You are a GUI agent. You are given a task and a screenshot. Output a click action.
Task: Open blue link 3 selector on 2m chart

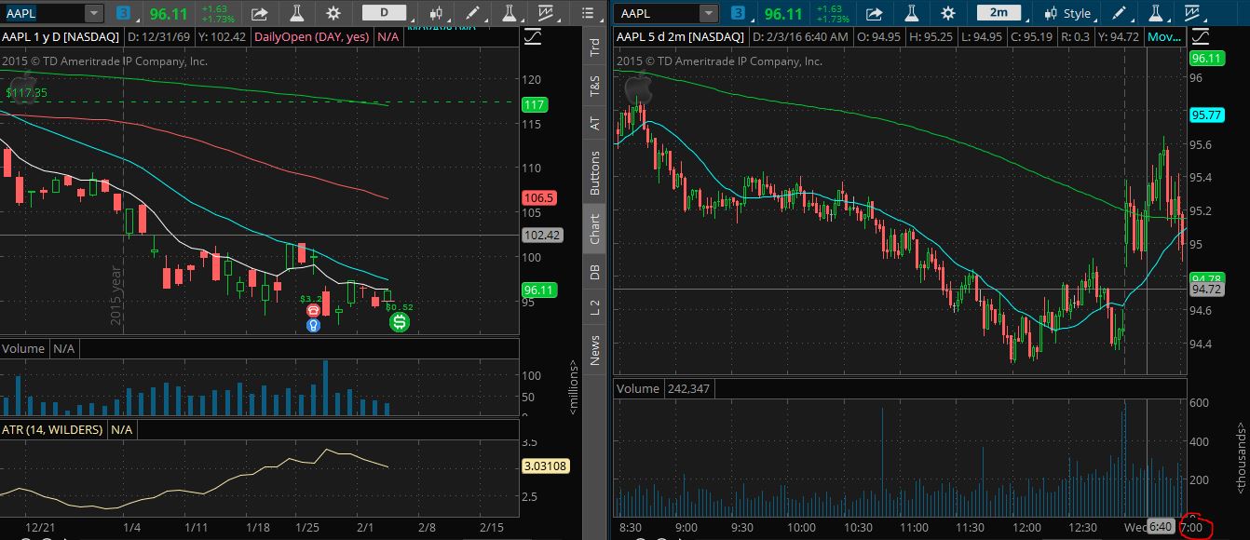(x=739, y=13)
